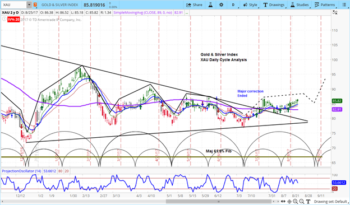Open the D time frame selector
This screenshot has width=350, height=205.
[x=233, y=4]
